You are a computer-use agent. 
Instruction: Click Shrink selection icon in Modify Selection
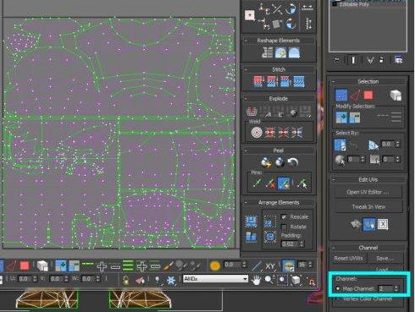pyautogui.click(x=354, y=118)
